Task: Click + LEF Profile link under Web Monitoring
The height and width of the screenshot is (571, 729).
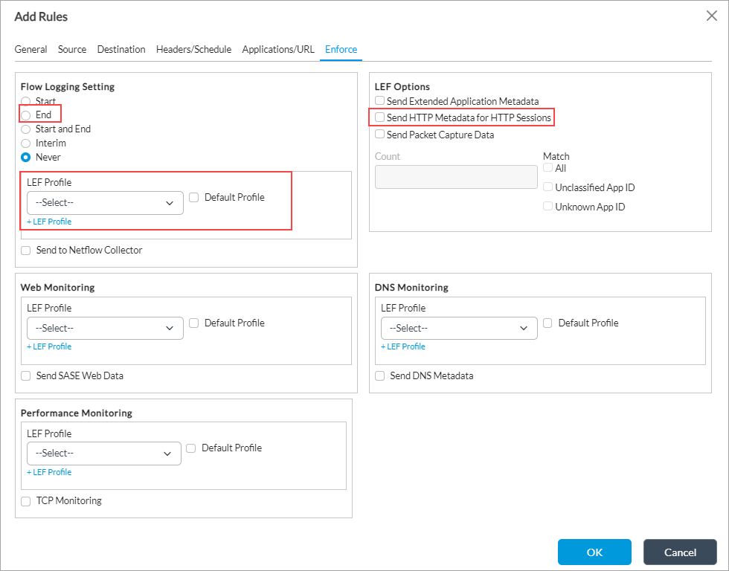Action: [49, 346]
